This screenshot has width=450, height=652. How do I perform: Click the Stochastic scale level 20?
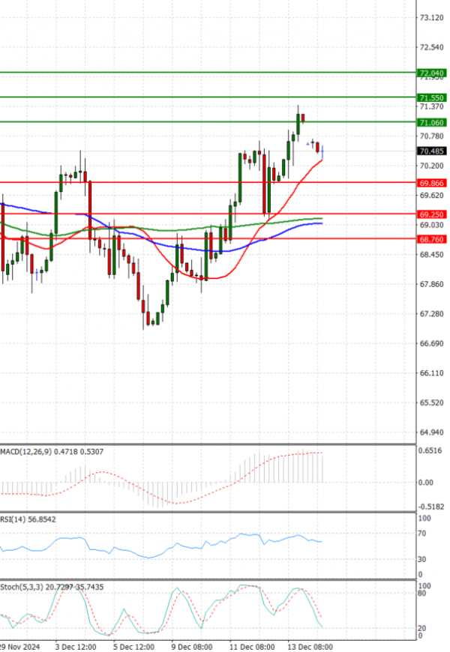click(x=422, y=628)
